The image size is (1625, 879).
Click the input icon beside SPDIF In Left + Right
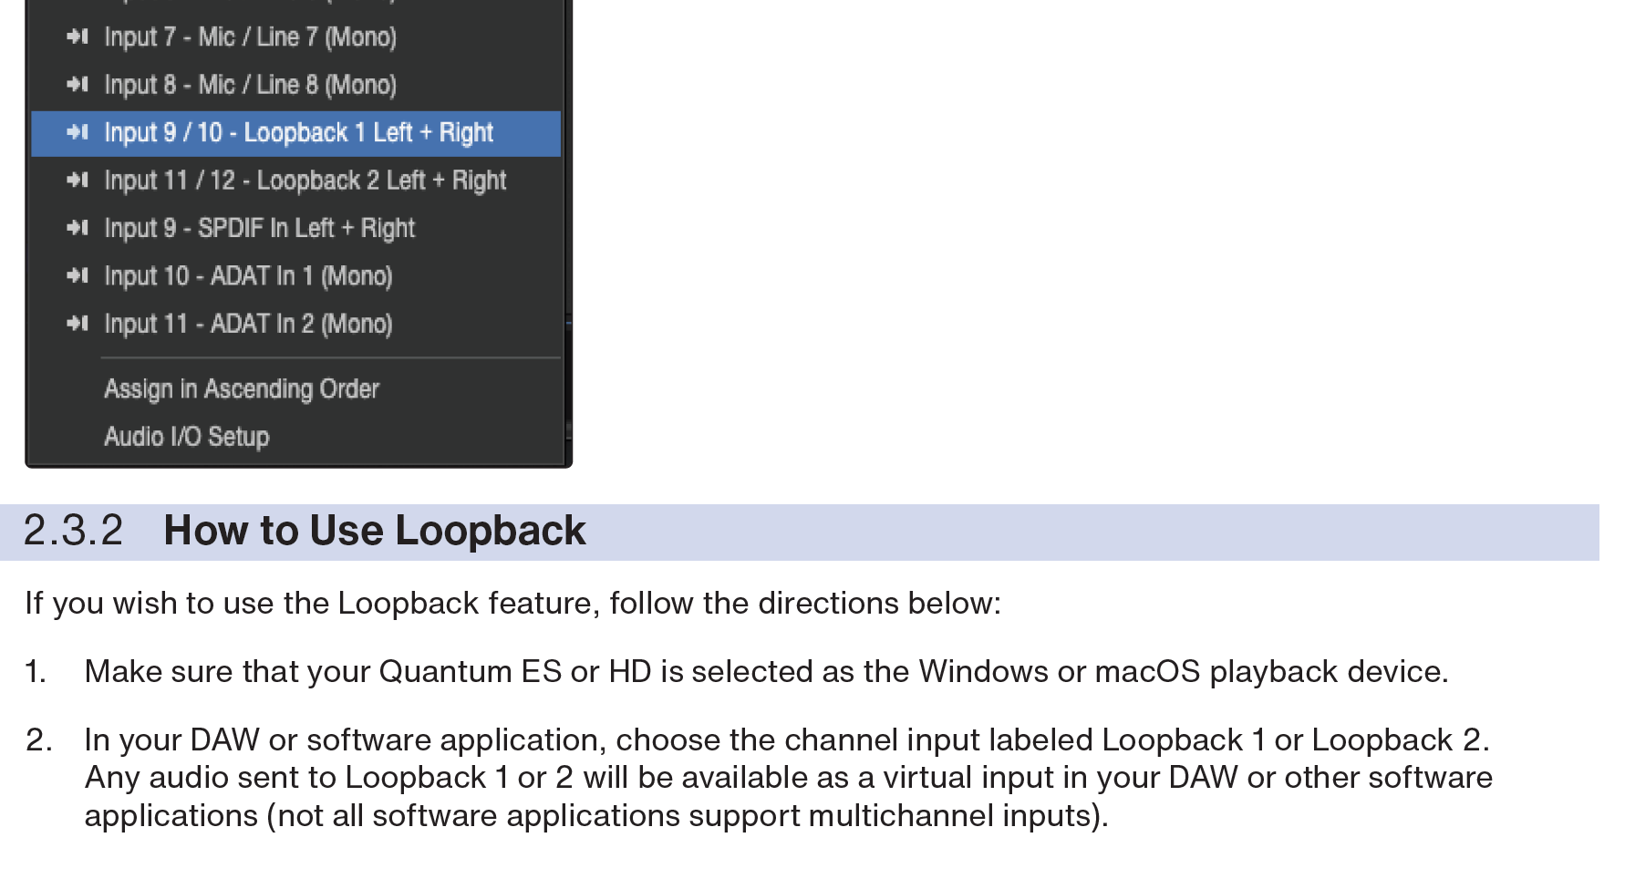pyautogui.click(x=78, y=228)
